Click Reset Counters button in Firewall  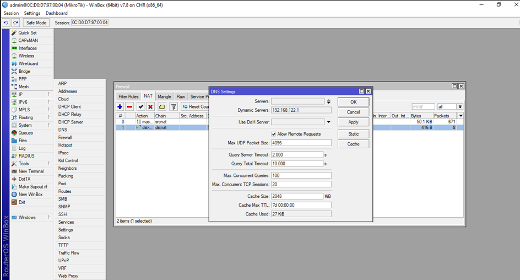tap(196, 106)
